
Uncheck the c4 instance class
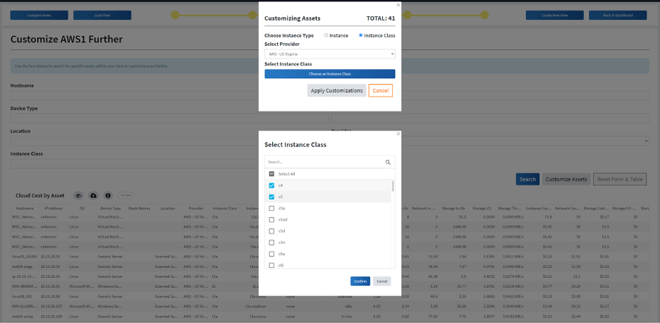272,185
